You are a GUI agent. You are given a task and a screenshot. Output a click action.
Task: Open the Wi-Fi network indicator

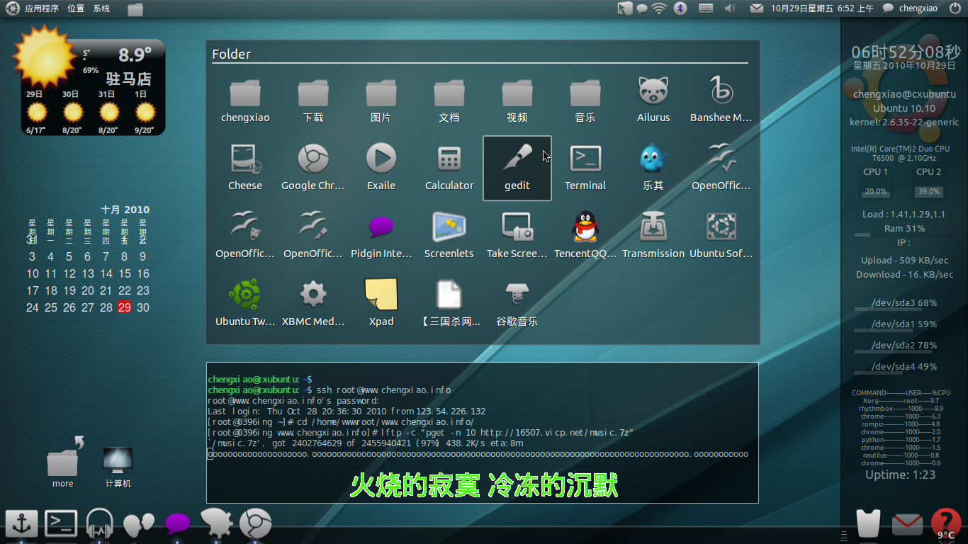click(x=660, y=8)
